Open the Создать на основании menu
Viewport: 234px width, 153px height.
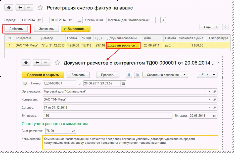[165, 75]
